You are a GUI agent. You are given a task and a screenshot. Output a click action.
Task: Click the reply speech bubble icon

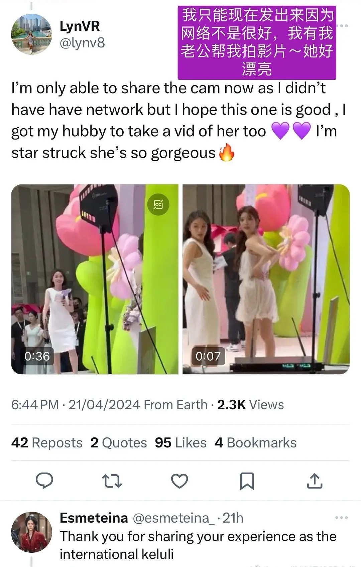[x=44, y=481]
